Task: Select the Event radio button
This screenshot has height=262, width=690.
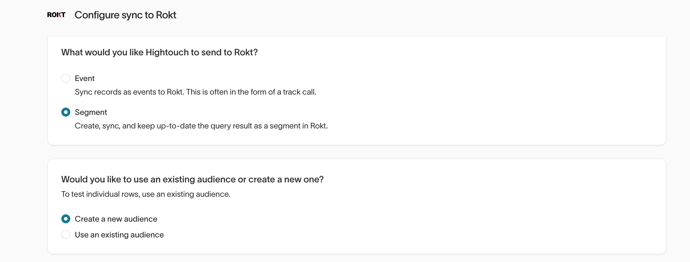Action: (x=66, y=78)
